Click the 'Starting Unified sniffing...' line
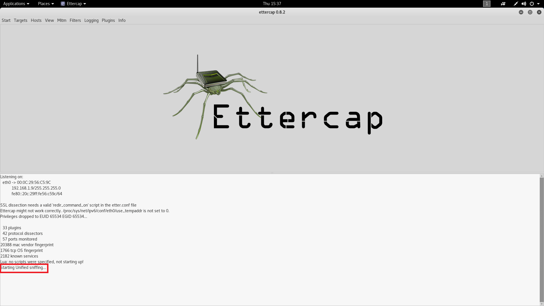Image resolution: width=544 pixels, height=306 pixels. (23, 267)
